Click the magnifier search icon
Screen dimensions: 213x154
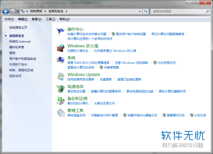(x=207, y=11)
